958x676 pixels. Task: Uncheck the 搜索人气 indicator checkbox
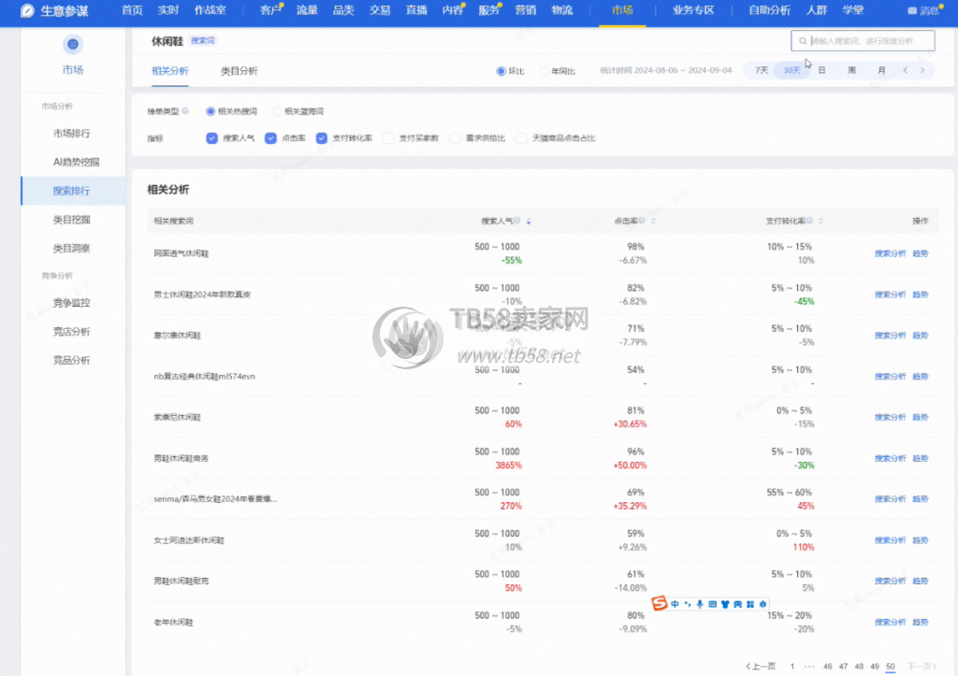click(x=211, y=138)
